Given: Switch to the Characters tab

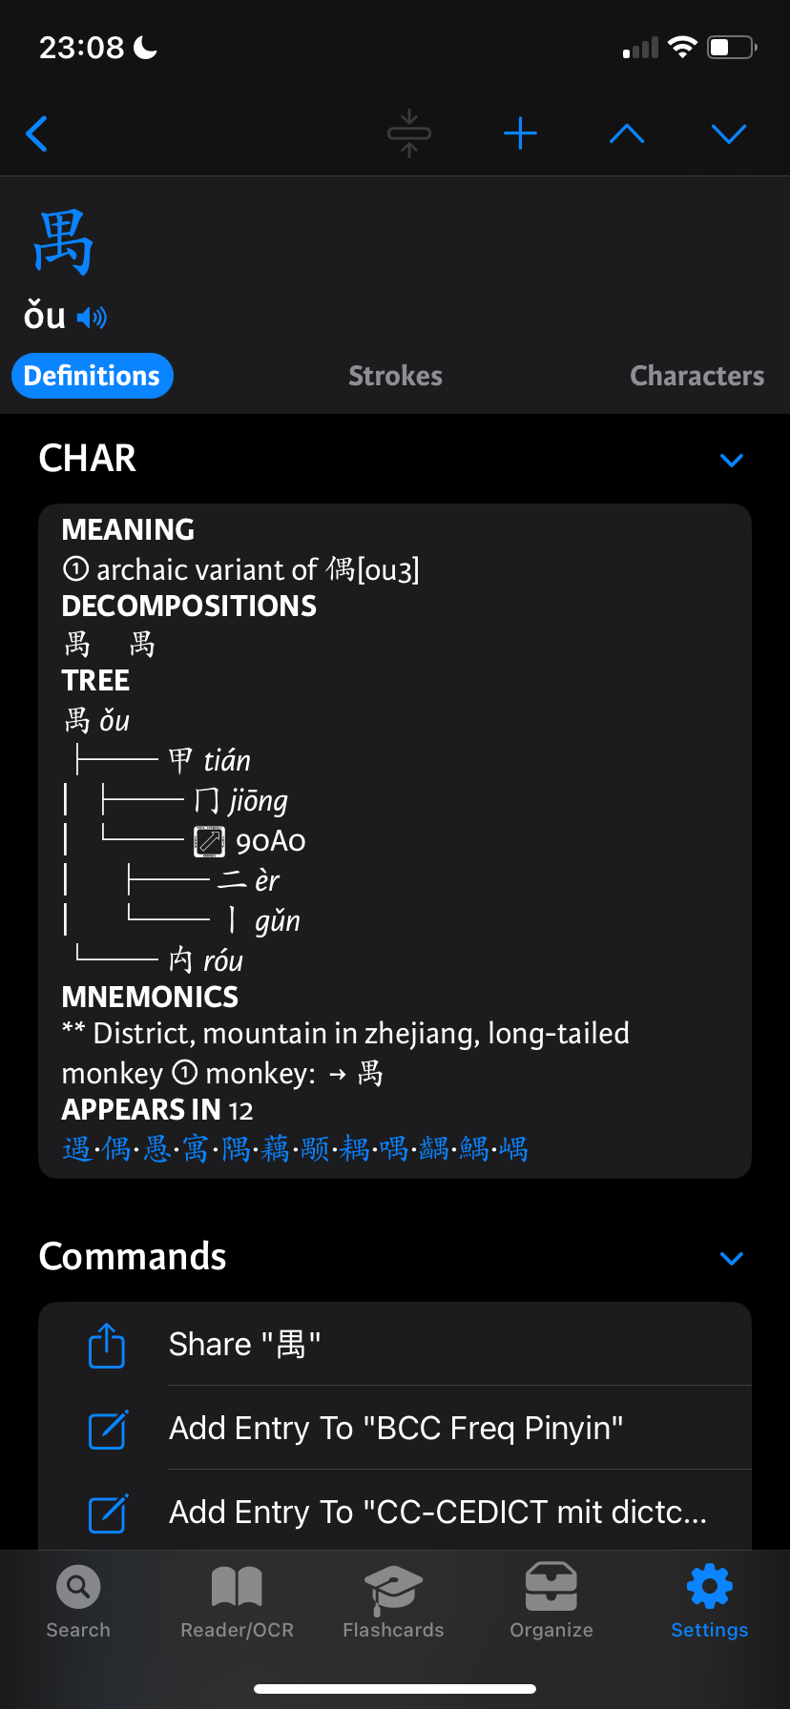Looking at the screenshot, I should [x=697, y=376].
